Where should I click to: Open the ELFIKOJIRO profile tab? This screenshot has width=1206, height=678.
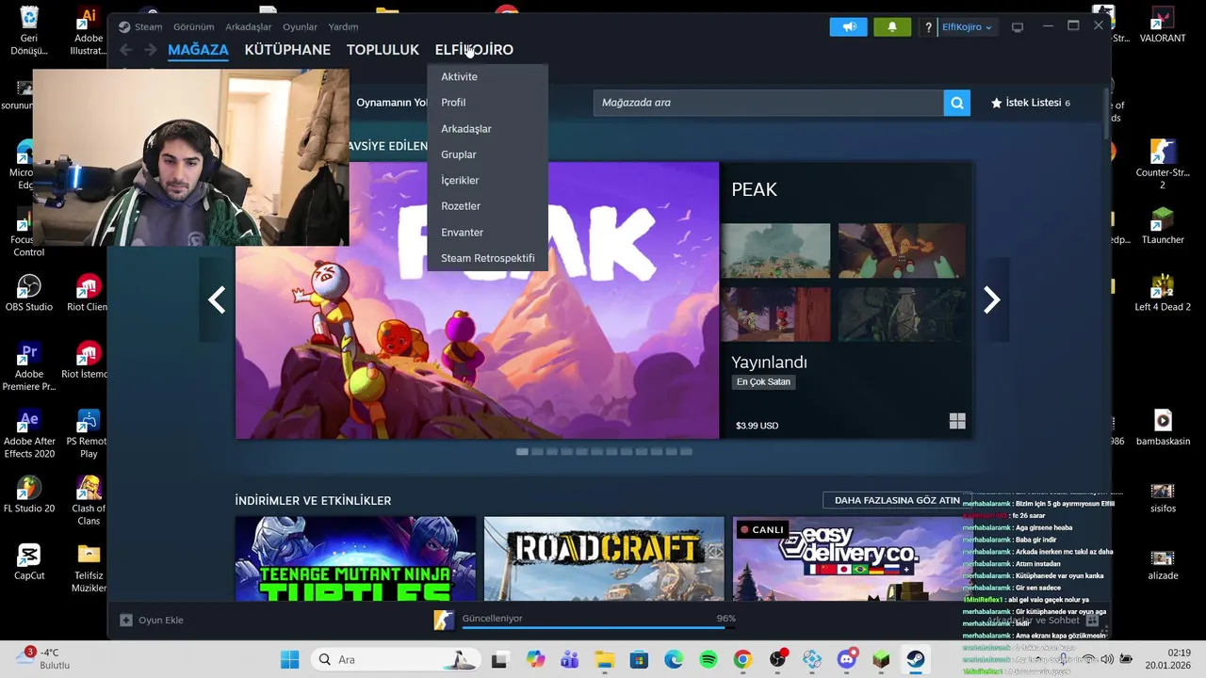click(474, 50)
